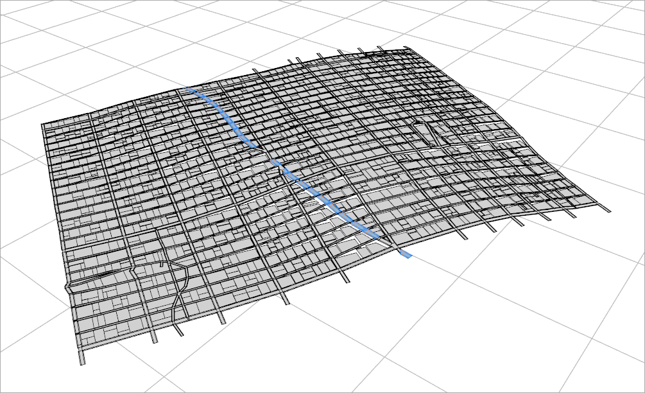Select the leftmost street stub on the top edge

tap(255, 70)
